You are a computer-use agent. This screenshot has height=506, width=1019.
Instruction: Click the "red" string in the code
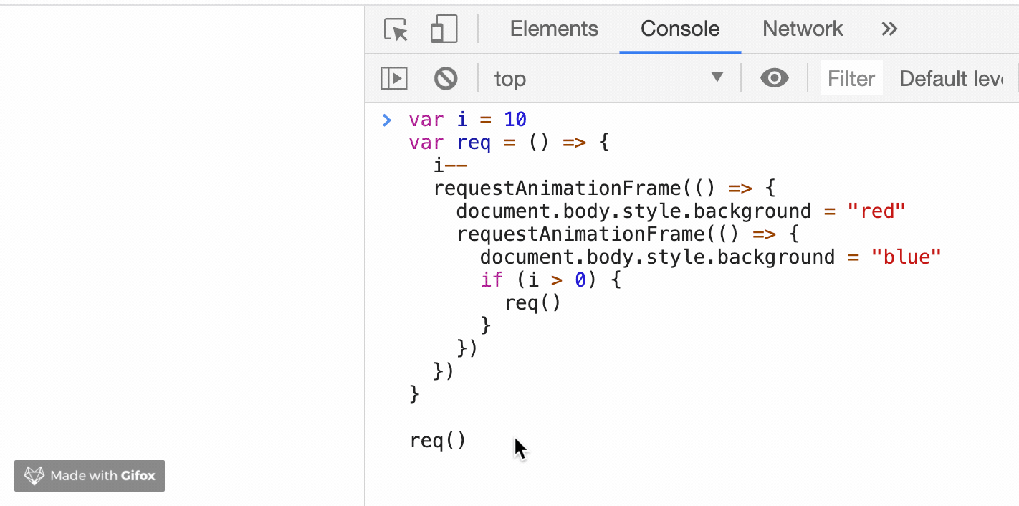(876, 211)
